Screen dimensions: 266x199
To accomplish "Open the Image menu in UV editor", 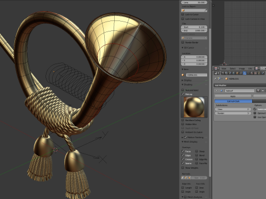I will pos(242,69).
